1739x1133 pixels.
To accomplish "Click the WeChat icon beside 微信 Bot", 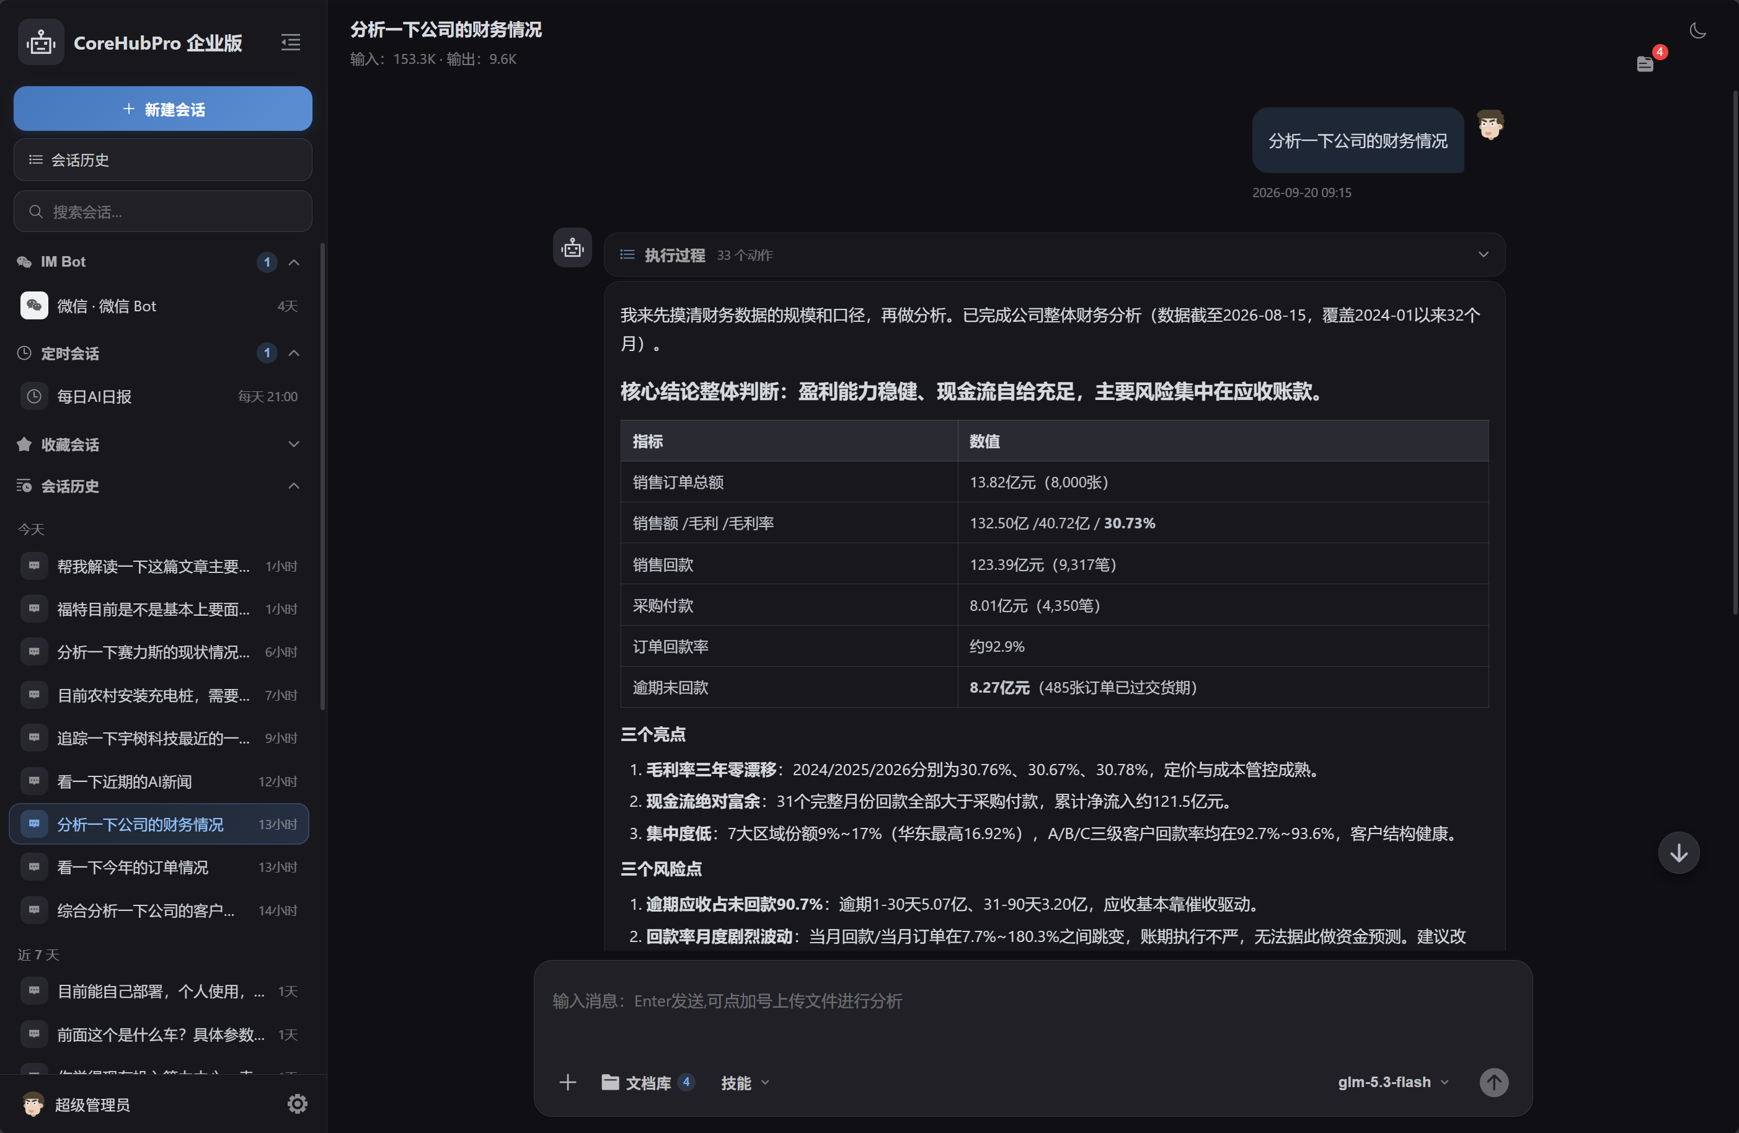I will point(34,306).
